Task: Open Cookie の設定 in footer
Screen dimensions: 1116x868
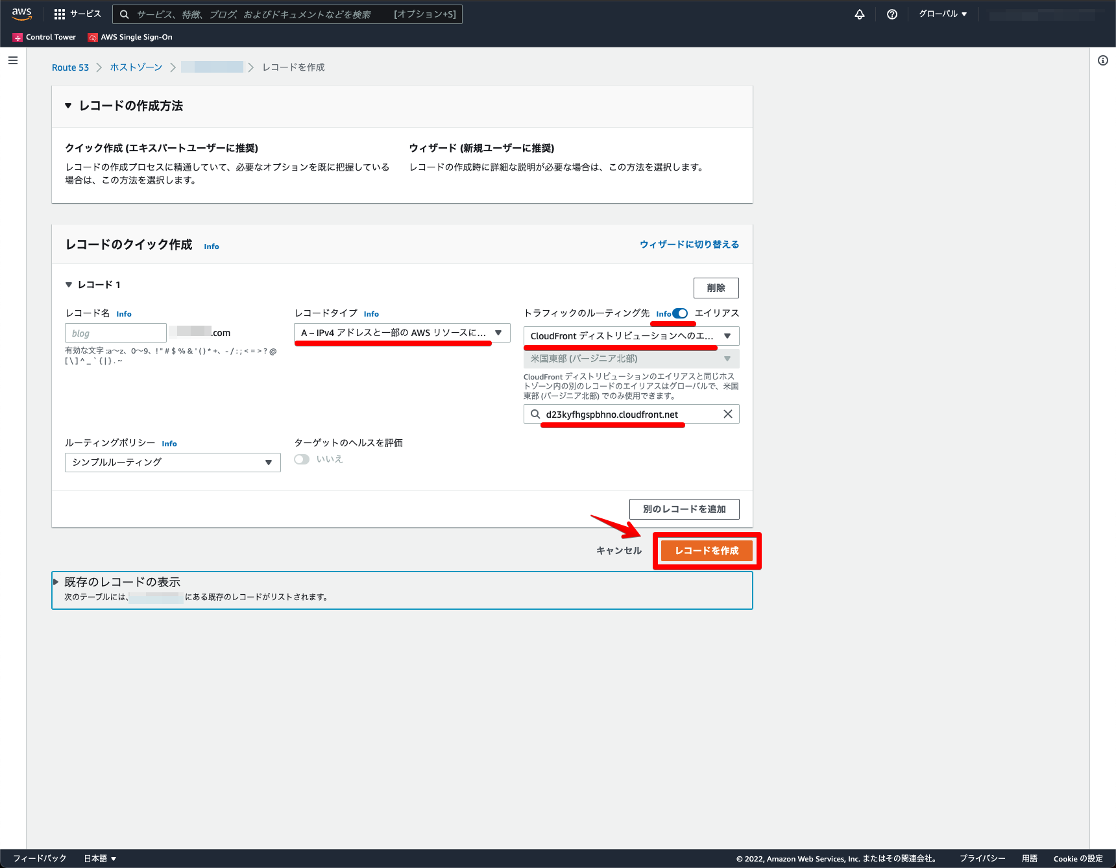Action: coord(1078,858)
